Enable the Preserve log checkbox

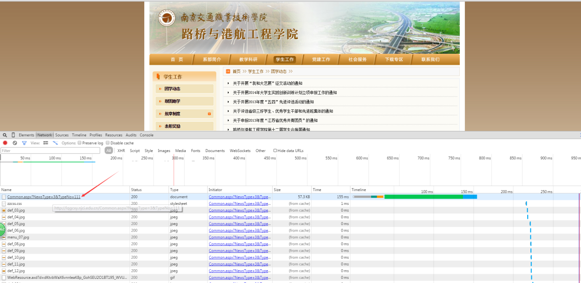coord(79,143)
